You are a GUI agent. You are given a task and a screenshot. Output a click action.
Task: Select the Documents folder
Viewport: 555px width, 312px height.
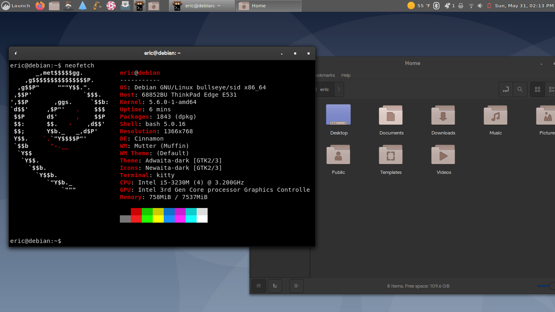pos(391,120)
